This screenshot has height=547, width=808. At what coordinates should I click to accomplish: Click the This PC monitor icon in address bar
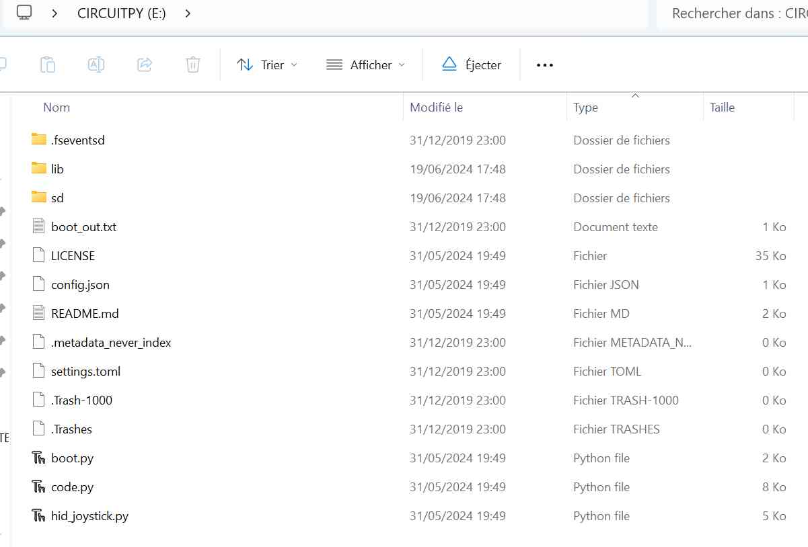(24, 13)
